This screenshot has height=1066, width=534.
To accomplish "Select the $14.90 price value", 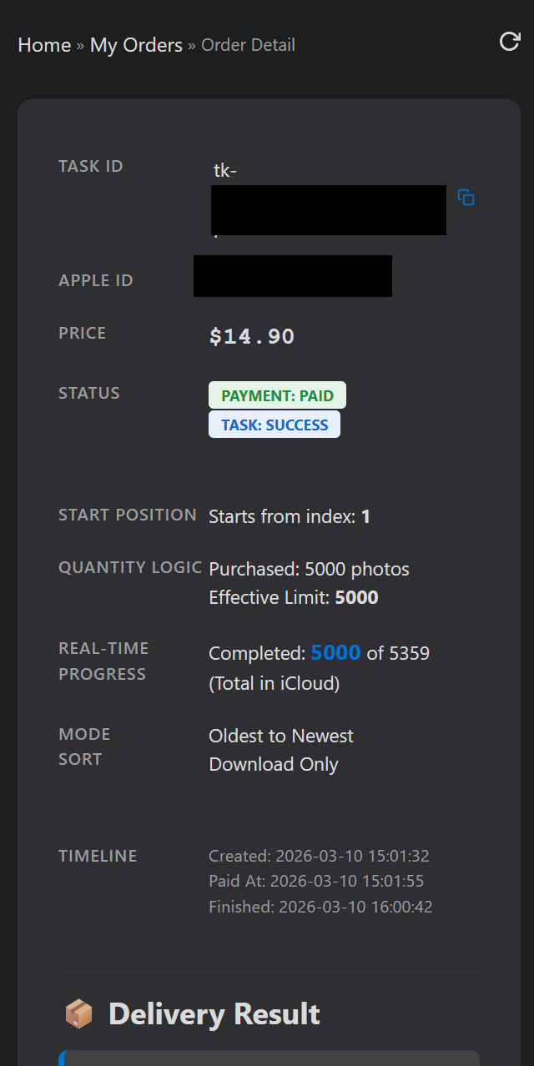I will [251, 337].
